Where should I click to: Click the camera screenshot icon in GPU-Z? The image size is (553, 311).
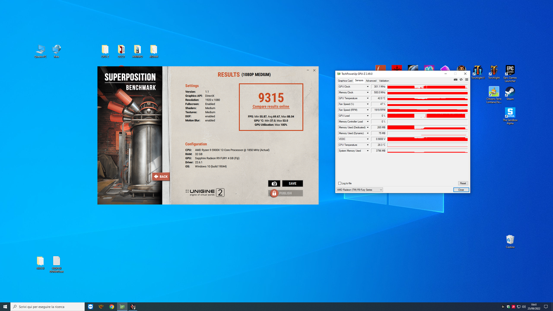click(455, 80)
